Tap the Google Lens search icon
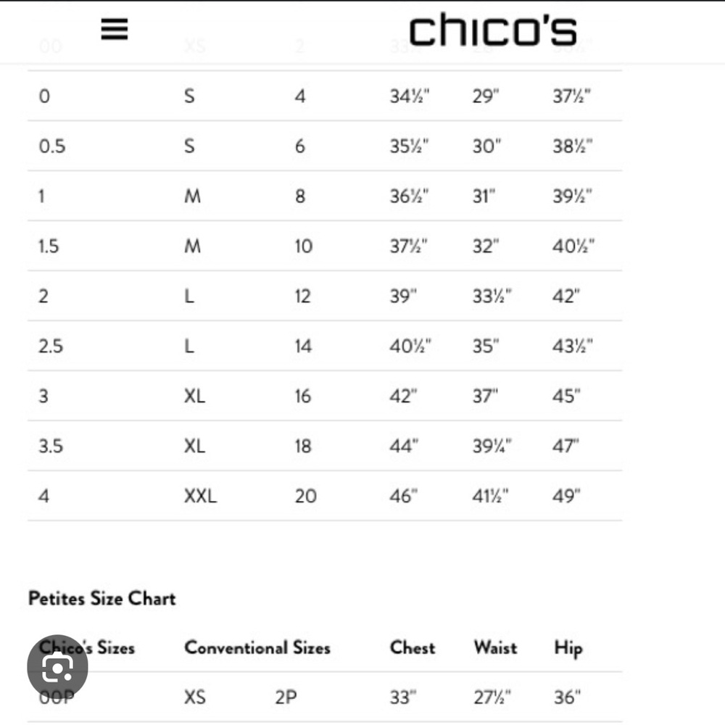The height and width of the screenshot is (725, 725). 57,666
